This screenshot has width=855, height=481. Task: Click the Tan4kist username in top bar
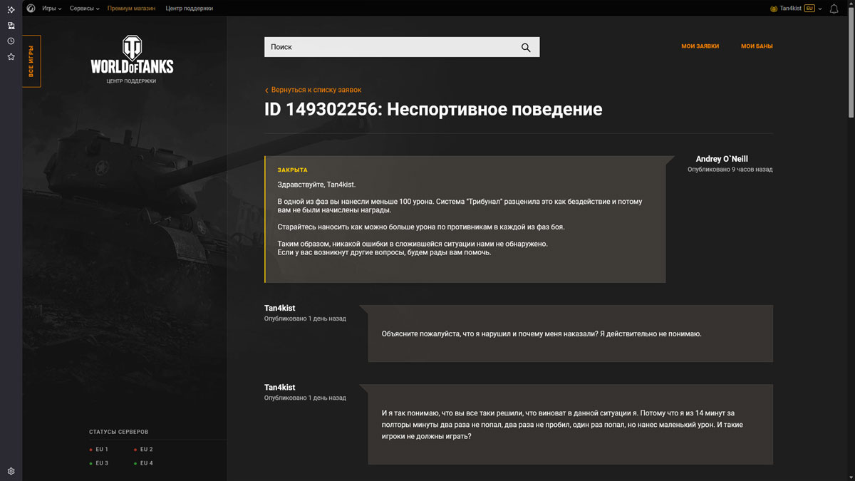pyautogui.click(x=791, y=9)
